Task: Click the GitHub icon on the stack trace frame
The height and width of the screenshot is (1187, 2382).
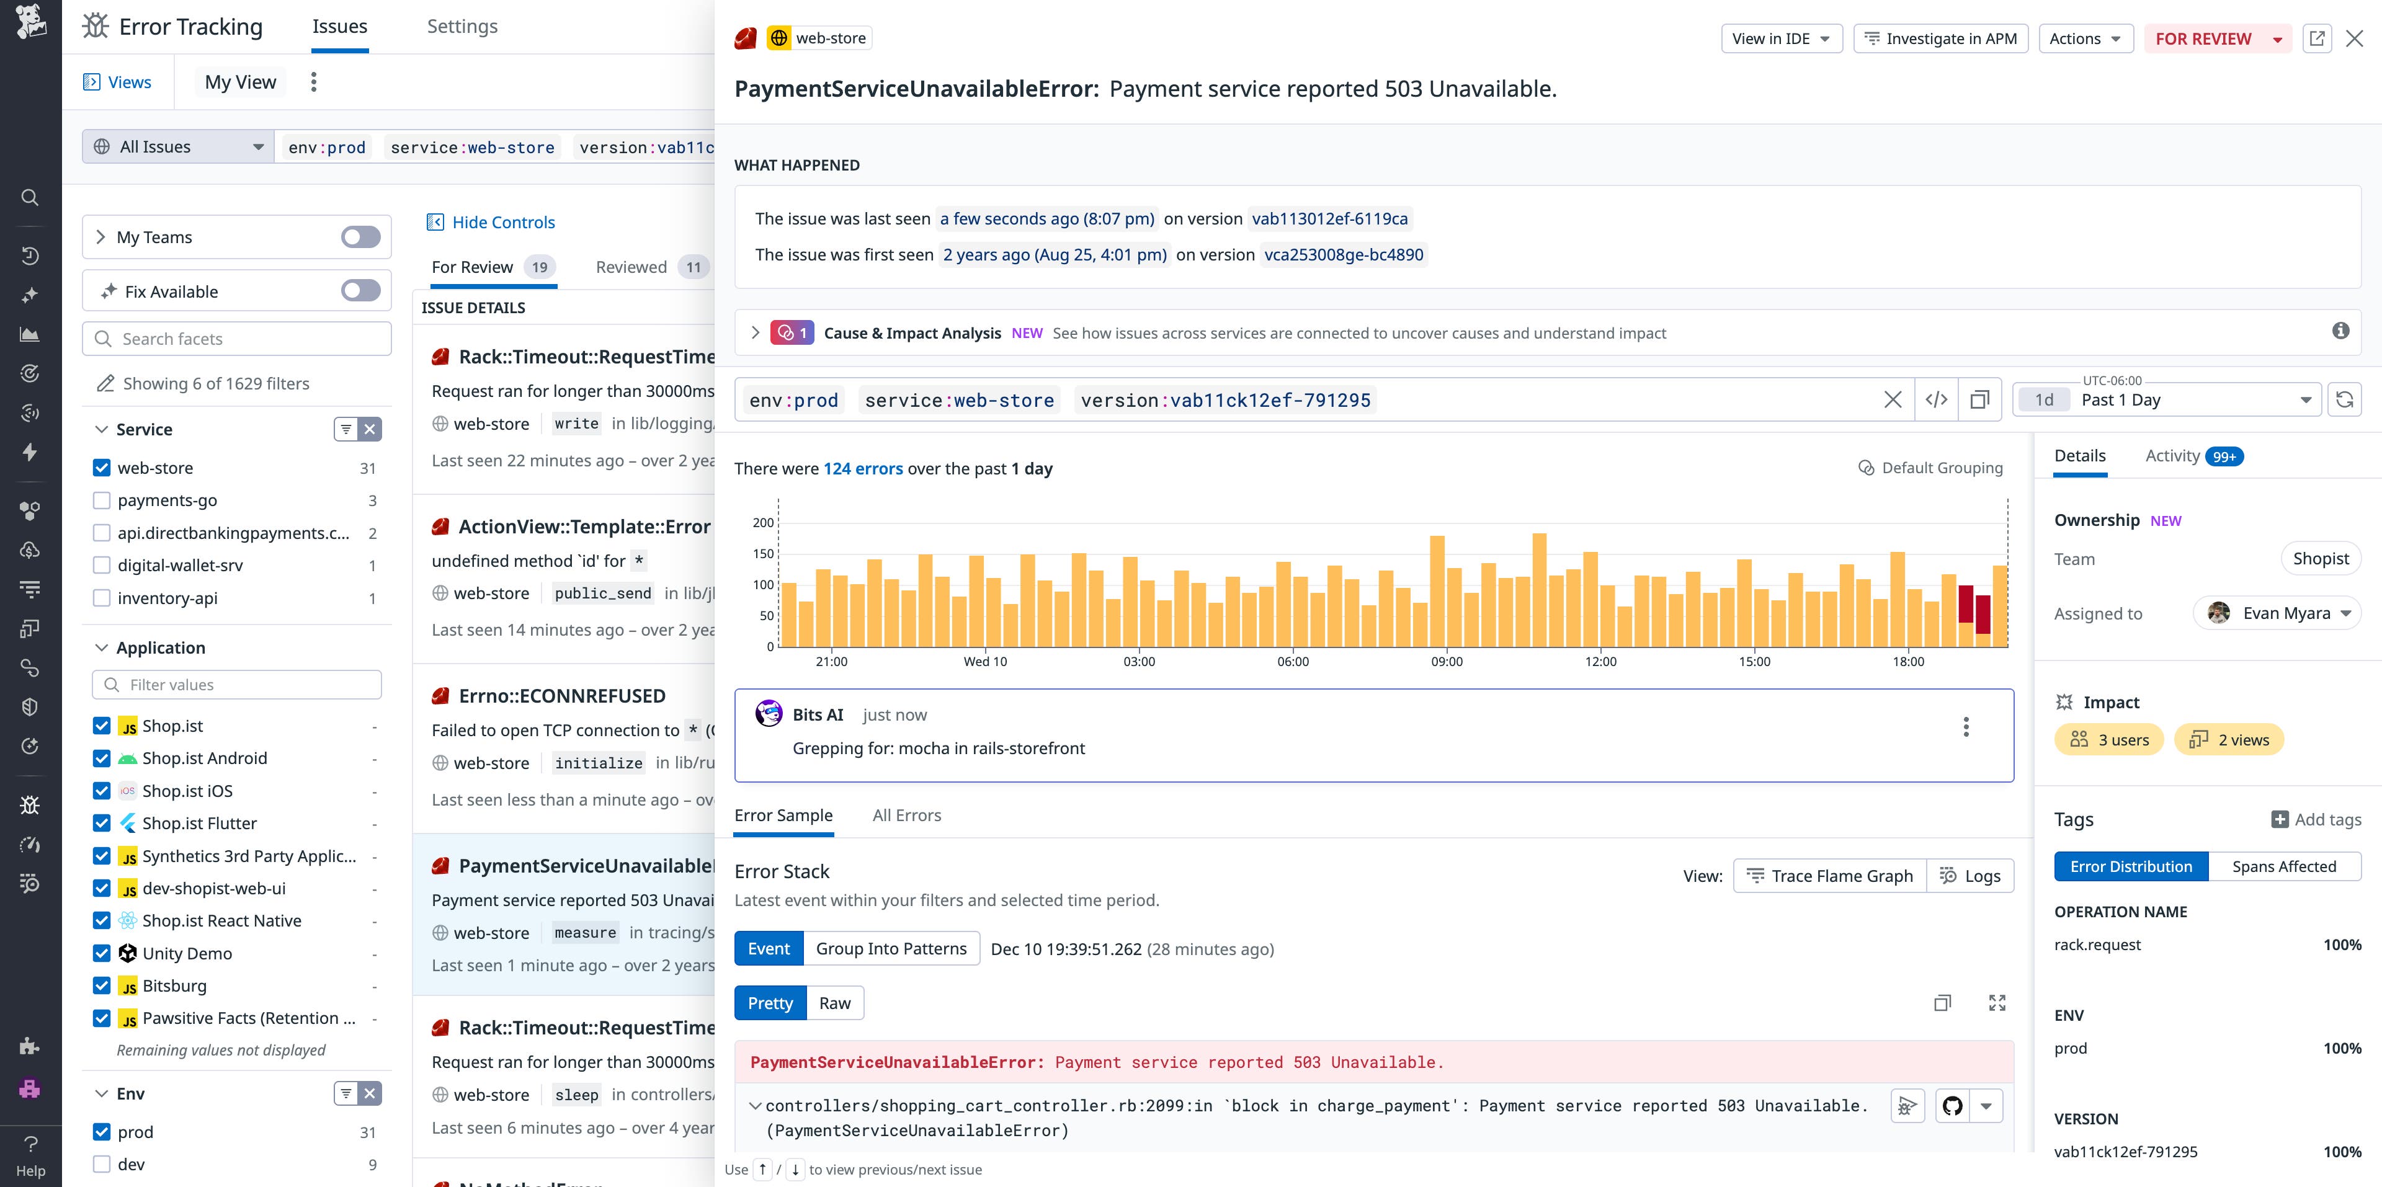Action: (x=1954, y=1105)
